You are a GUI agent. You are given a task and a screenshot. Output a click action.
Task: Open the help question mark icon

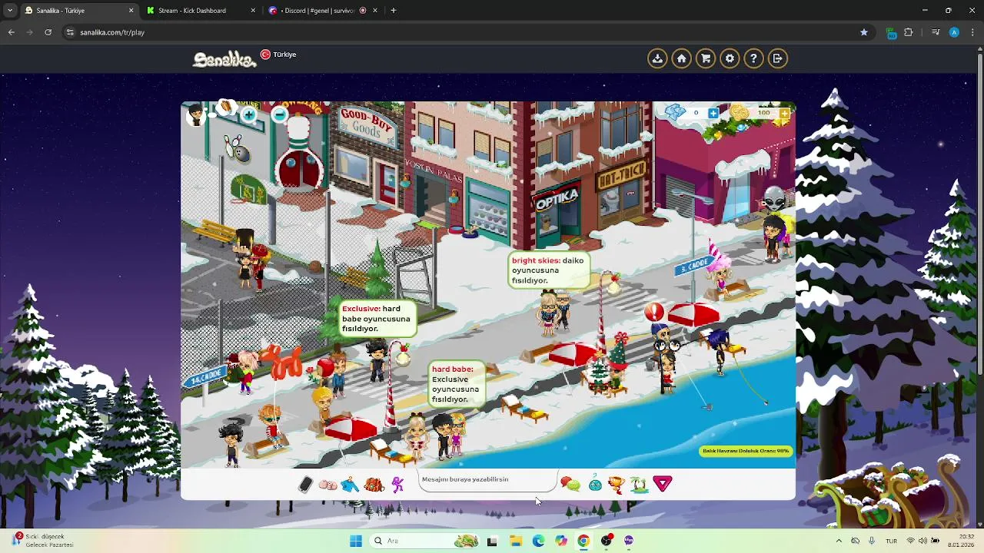753,58
